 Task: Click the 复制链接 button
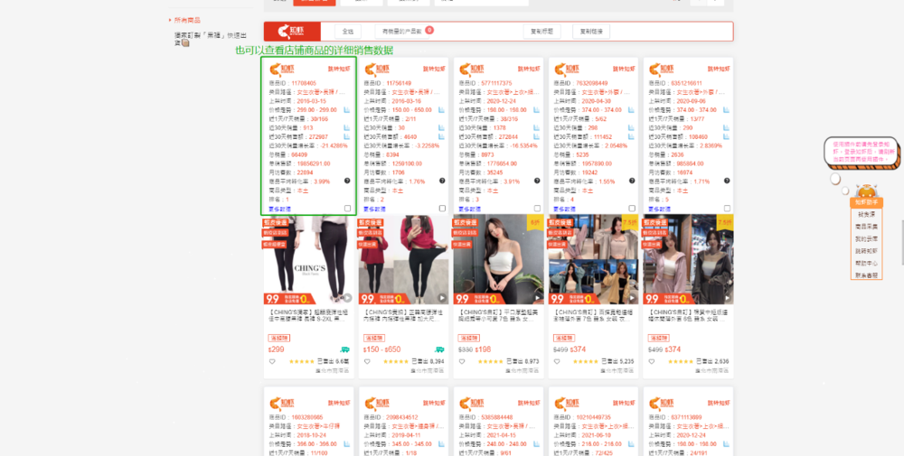coord(591,32)
